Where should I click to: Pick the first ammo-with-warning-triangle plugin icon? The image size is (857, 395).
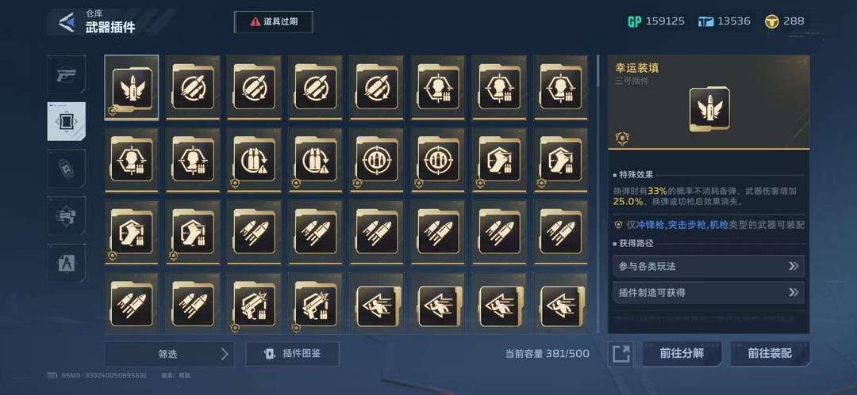pyautogui.click(x=254, y=160)
